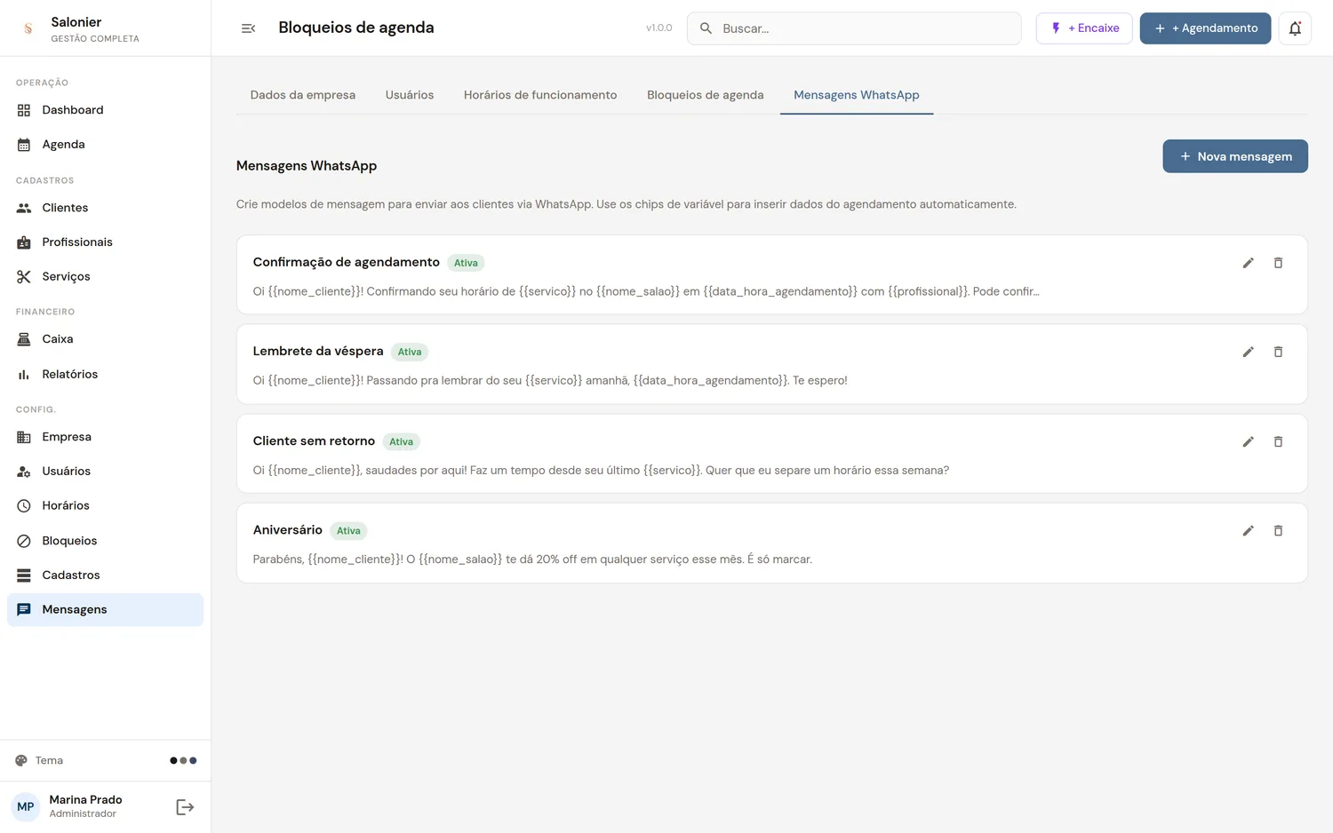Switch to Usuários tab

[410, 95]
